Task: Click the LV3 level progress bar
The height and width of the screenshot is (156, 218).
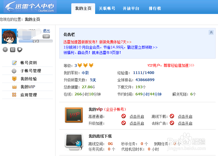Action: [36, 41]
